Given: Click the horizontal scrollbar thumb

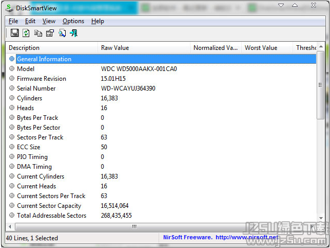Looking at the screenshot, I should [134, 227].
